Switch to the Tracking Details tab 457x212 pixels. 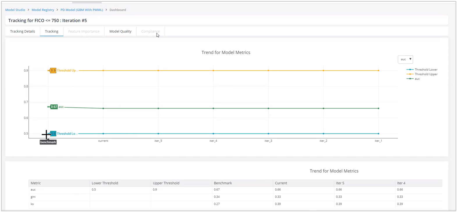point(22,31)
